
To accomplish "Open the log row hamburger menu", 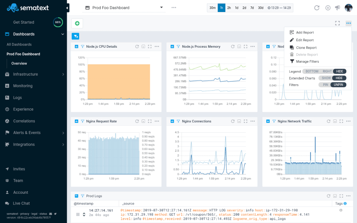I will pos(78,214).
